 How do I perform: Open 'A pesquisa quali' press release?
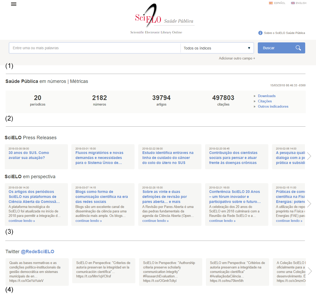coord(290,158)
